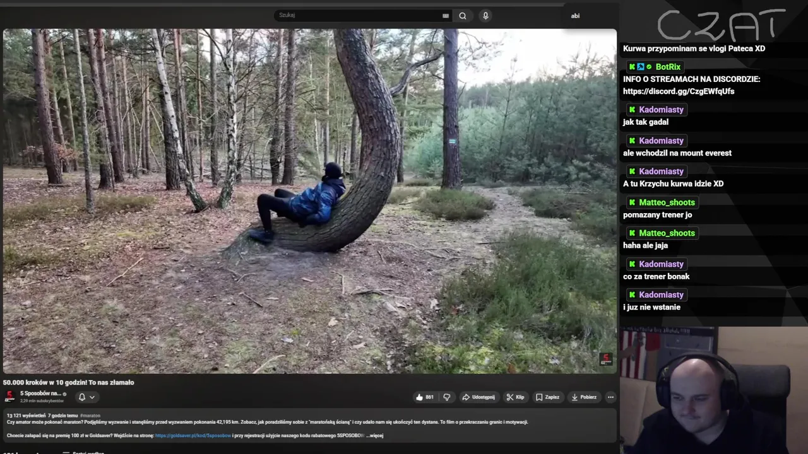Click the video title '50.000 kroków w 10 godzin!'

tap(68, 382)
